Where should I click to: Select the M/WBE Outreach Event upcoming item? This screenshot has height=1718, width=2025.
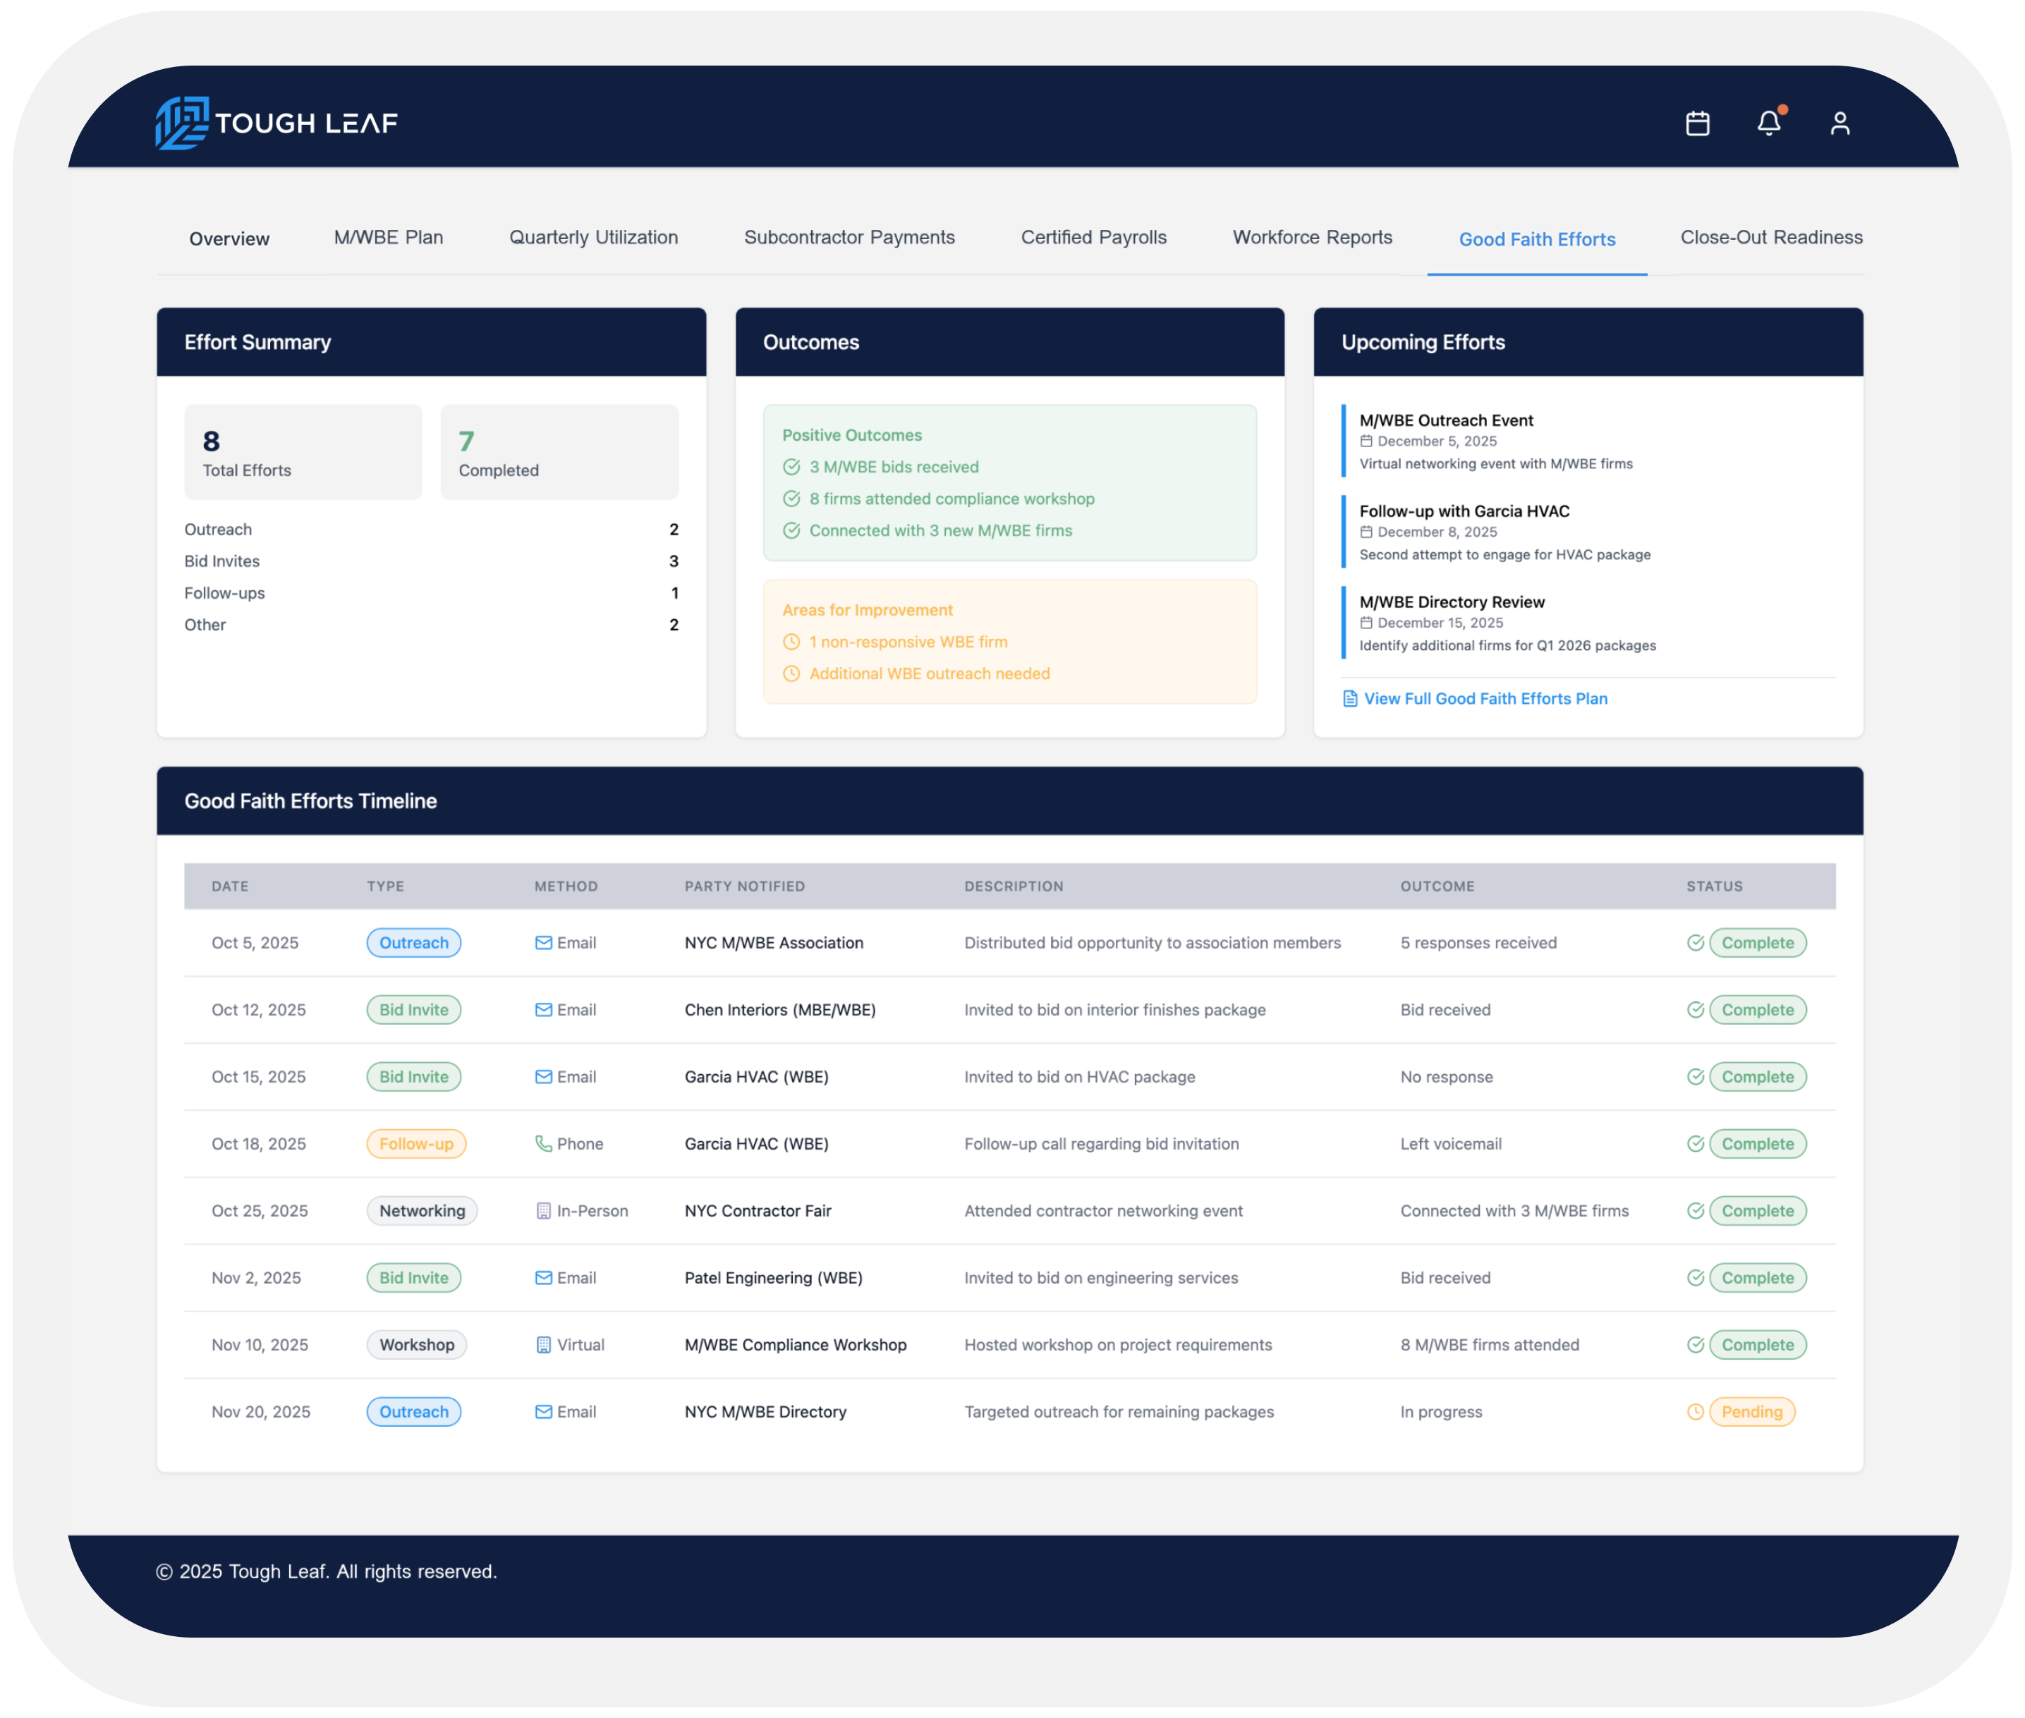(1445, 421)
